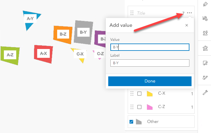The image size is (211, 133).
Task: Click Done to add the value
Action: pyautogui.click(x=150, y=81)
